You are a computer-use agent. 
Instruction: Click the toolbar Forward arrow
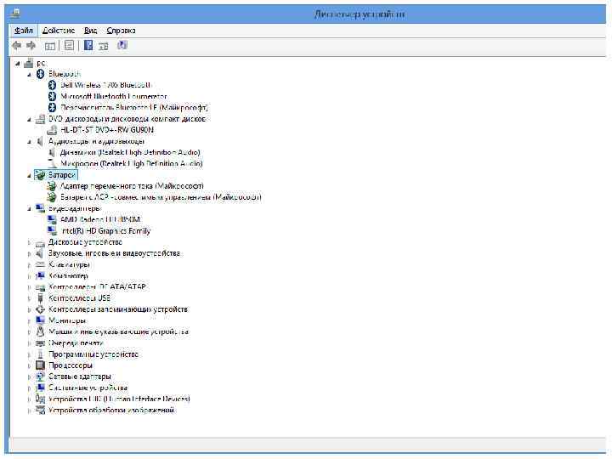pyautogui.click(x=31, y=46)
